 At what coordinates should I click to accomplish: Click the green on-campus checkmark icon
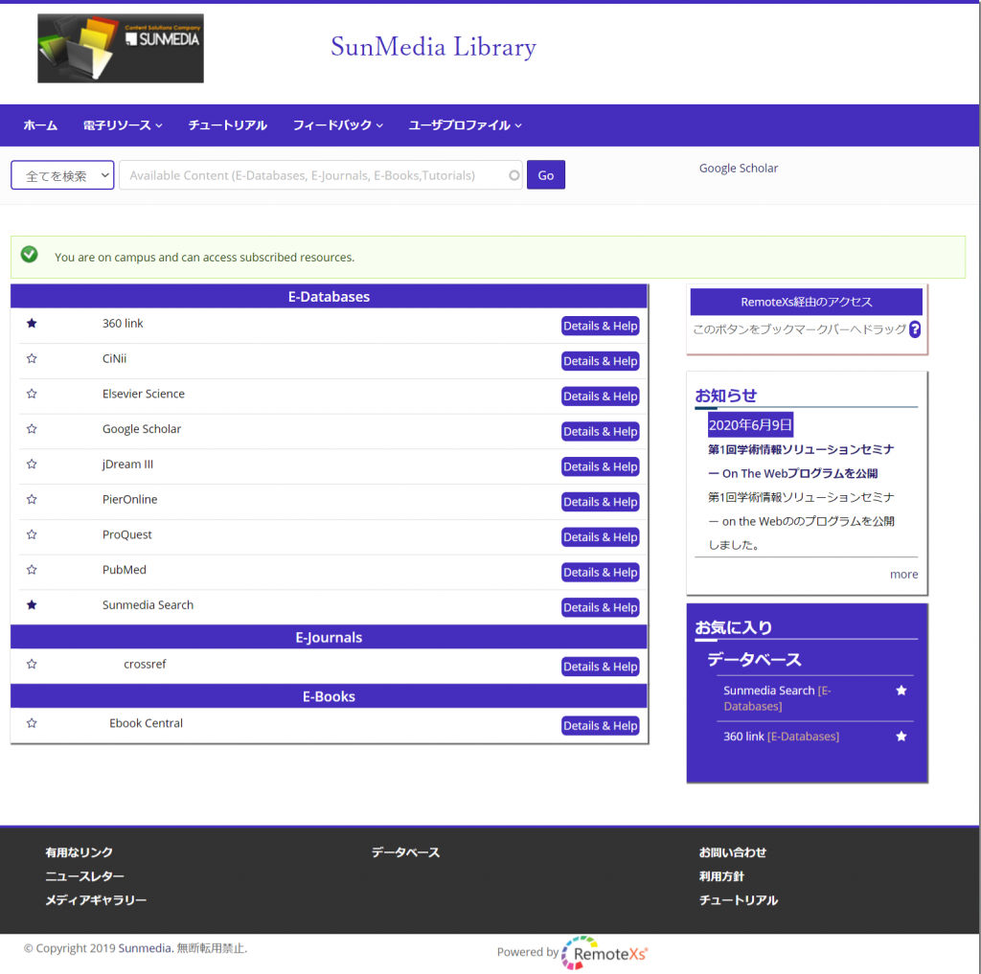point(30,254)
